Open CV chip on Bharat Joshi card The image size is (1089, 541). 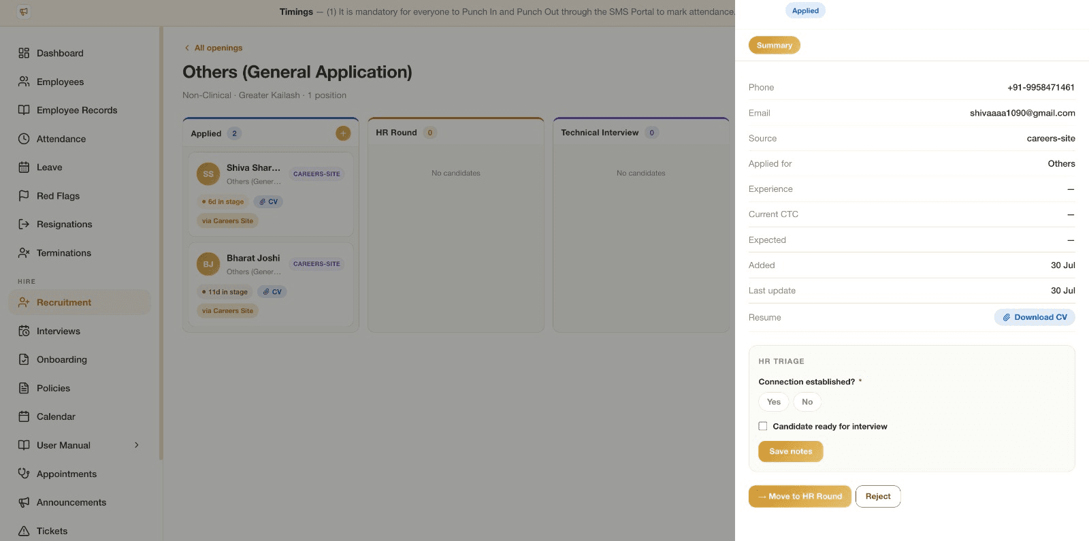point(272,291)
